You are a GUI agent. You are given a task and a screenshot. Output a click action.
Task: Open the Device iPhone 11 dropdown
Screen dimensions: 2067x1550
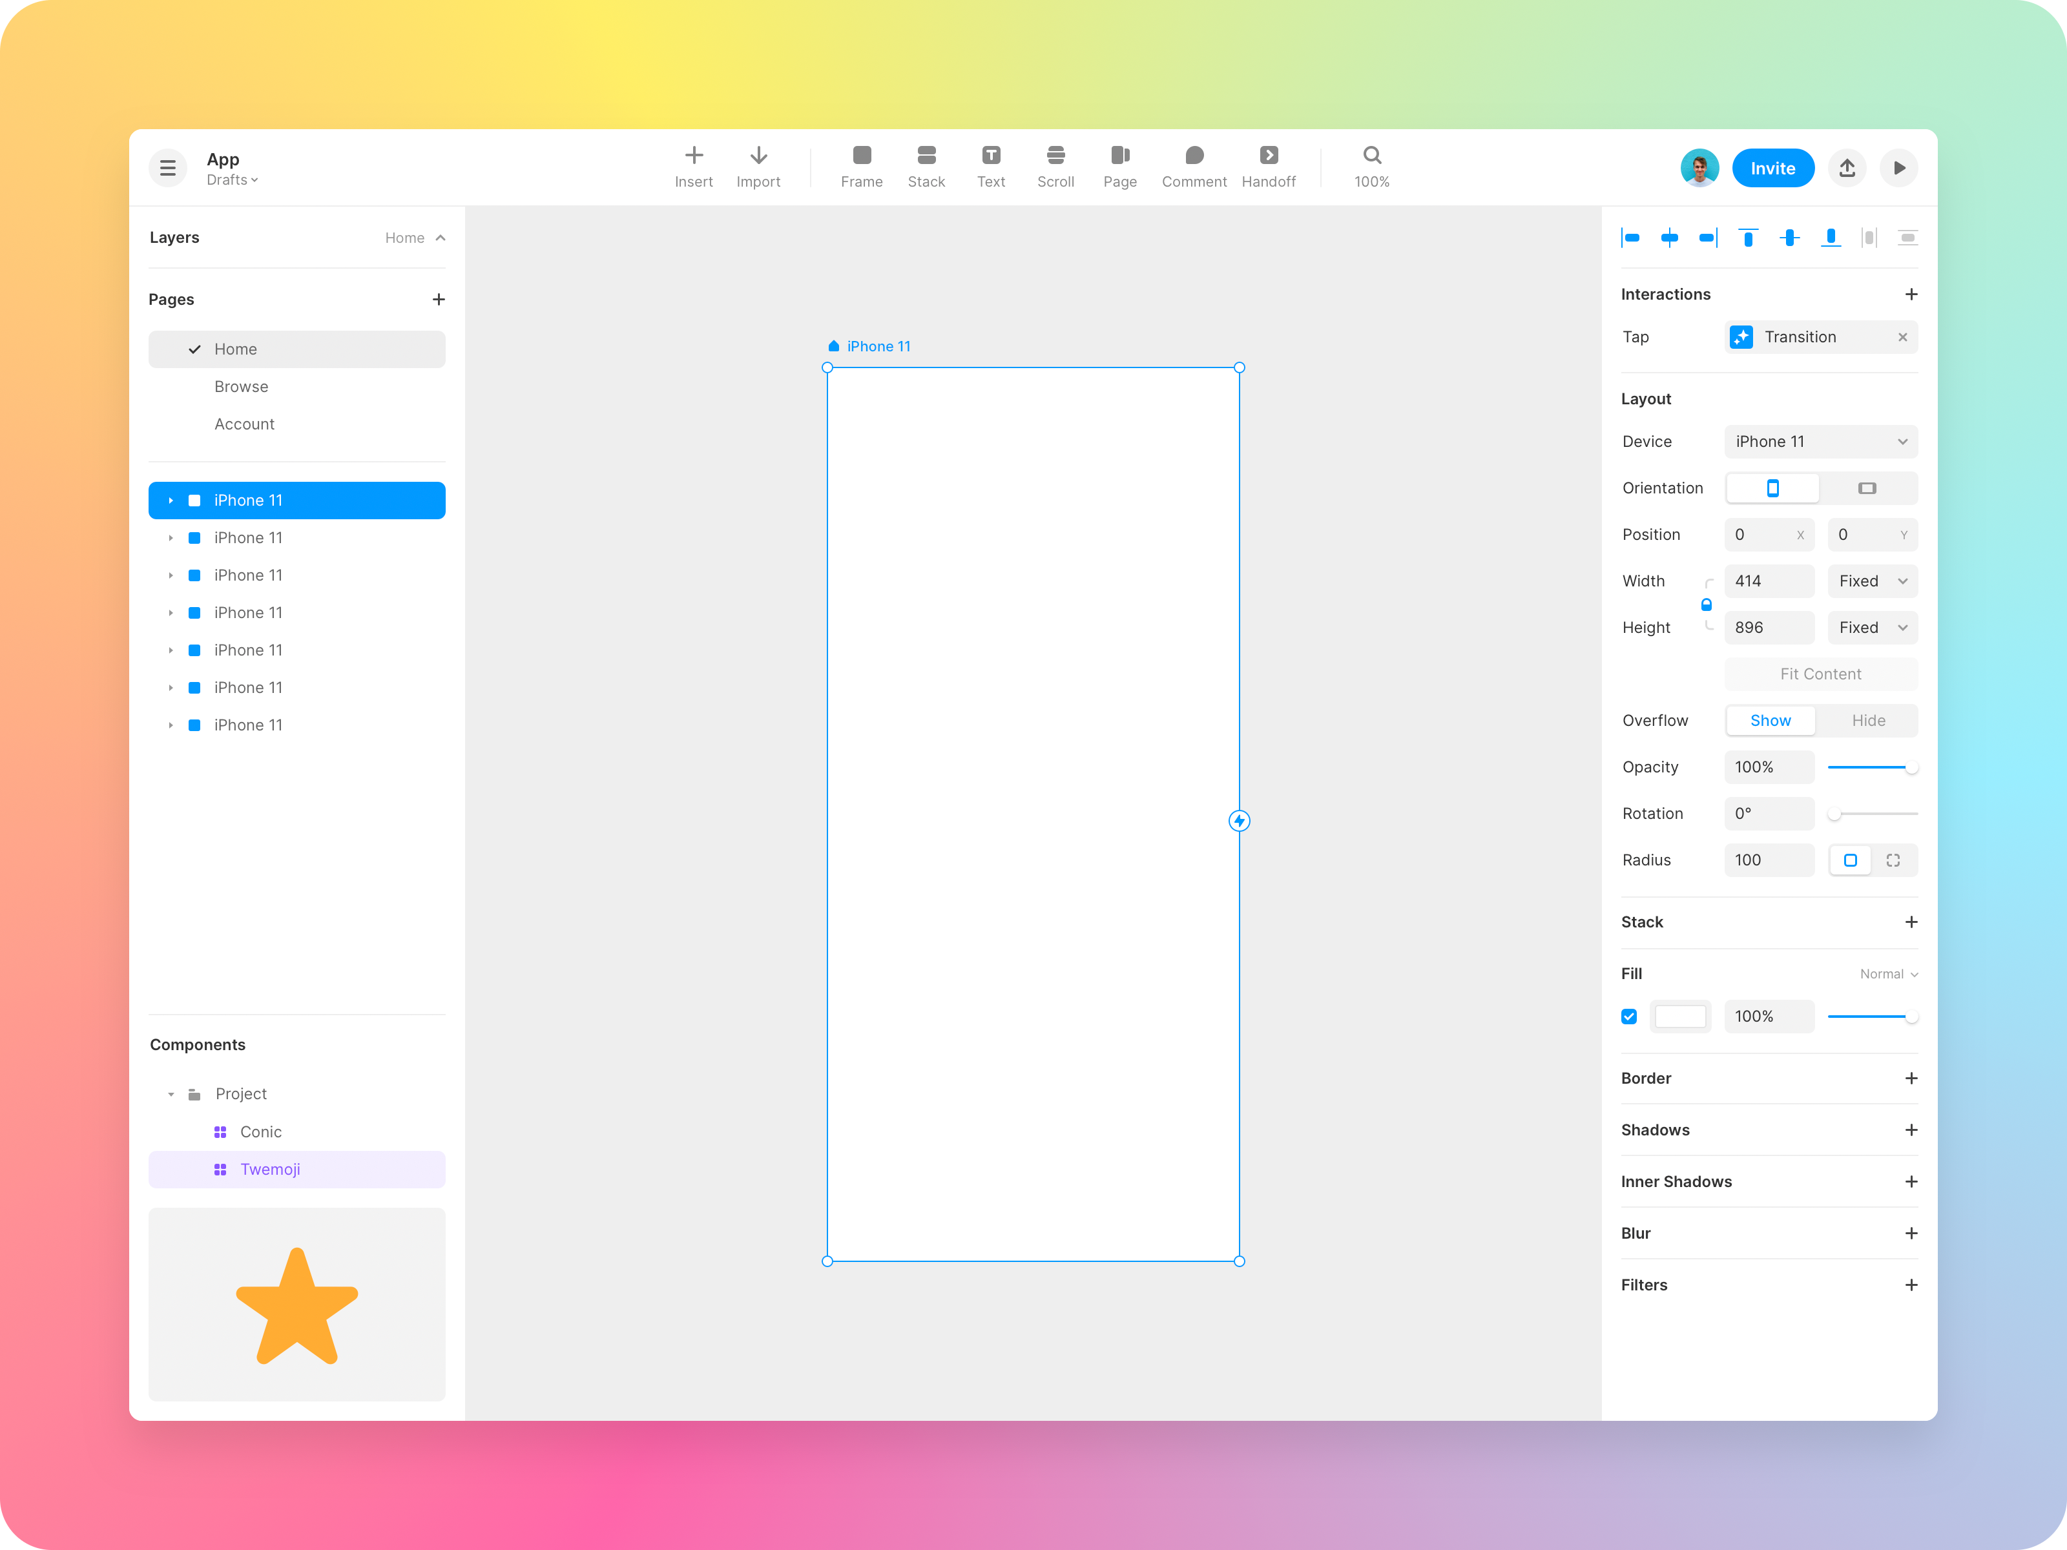(1820, 442)
